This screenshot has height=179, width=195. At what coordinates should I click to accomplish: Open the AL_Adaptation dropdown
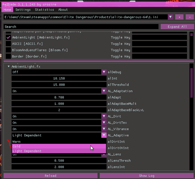[x=104, y=91]
